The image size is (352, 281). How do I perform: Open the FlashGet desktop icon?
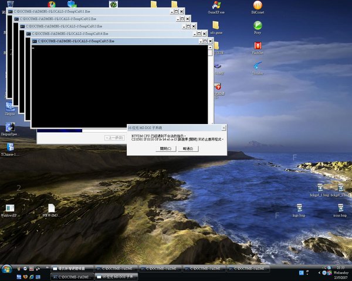pos(258,48)
